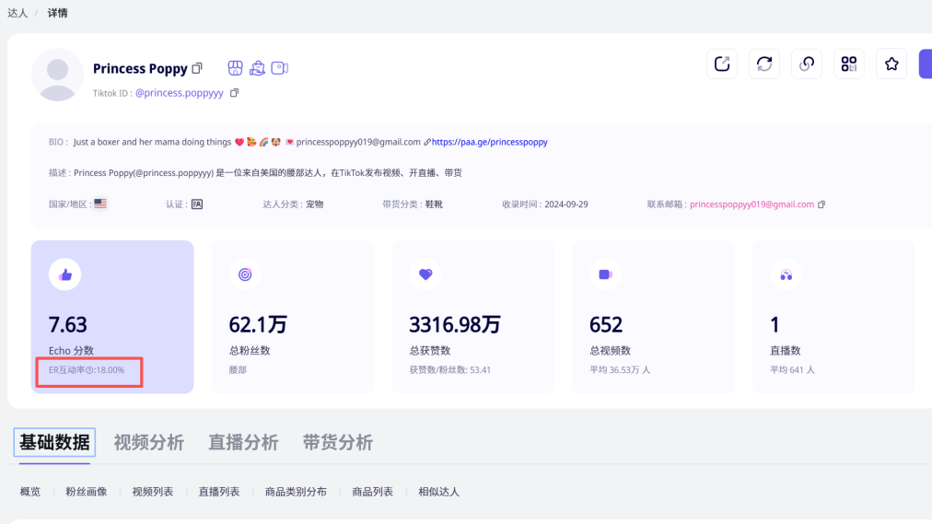
Task: Switch to the 直播分析 tab
Action: [x=243, y=443]
